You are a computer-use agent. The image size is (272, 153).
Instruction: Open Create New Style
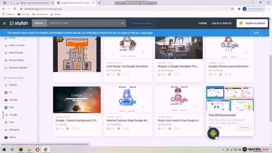(142, 23)
